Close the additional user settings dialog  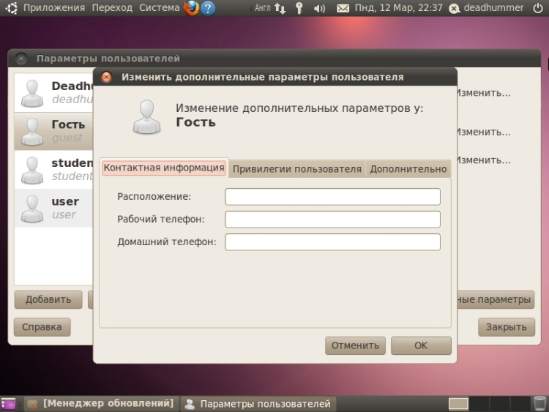[106, 77]
